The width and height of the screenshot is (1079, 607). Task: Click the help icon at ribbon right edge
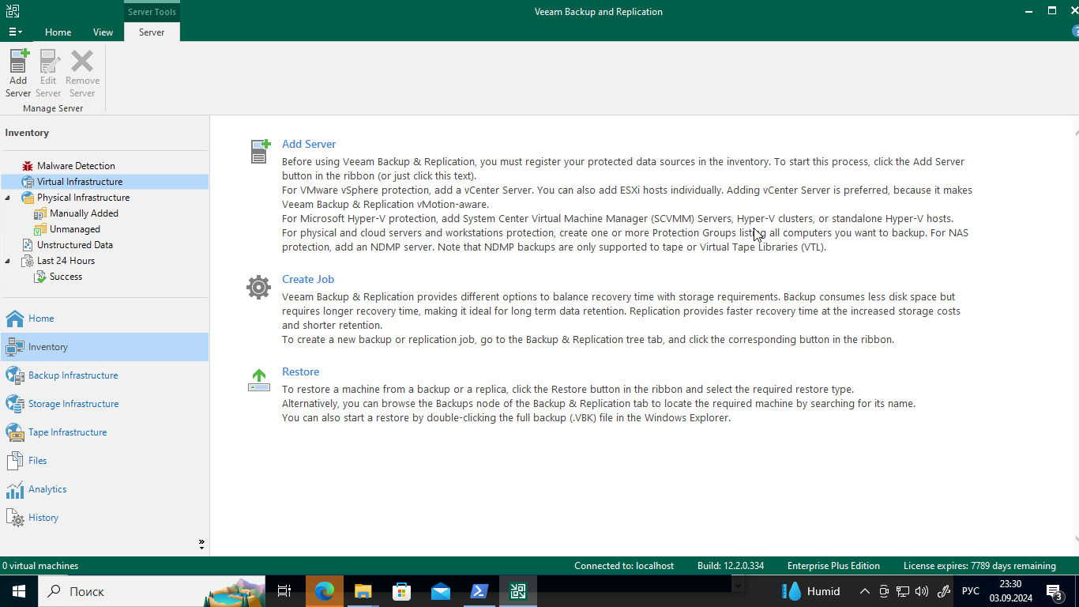click(1075, 32)
